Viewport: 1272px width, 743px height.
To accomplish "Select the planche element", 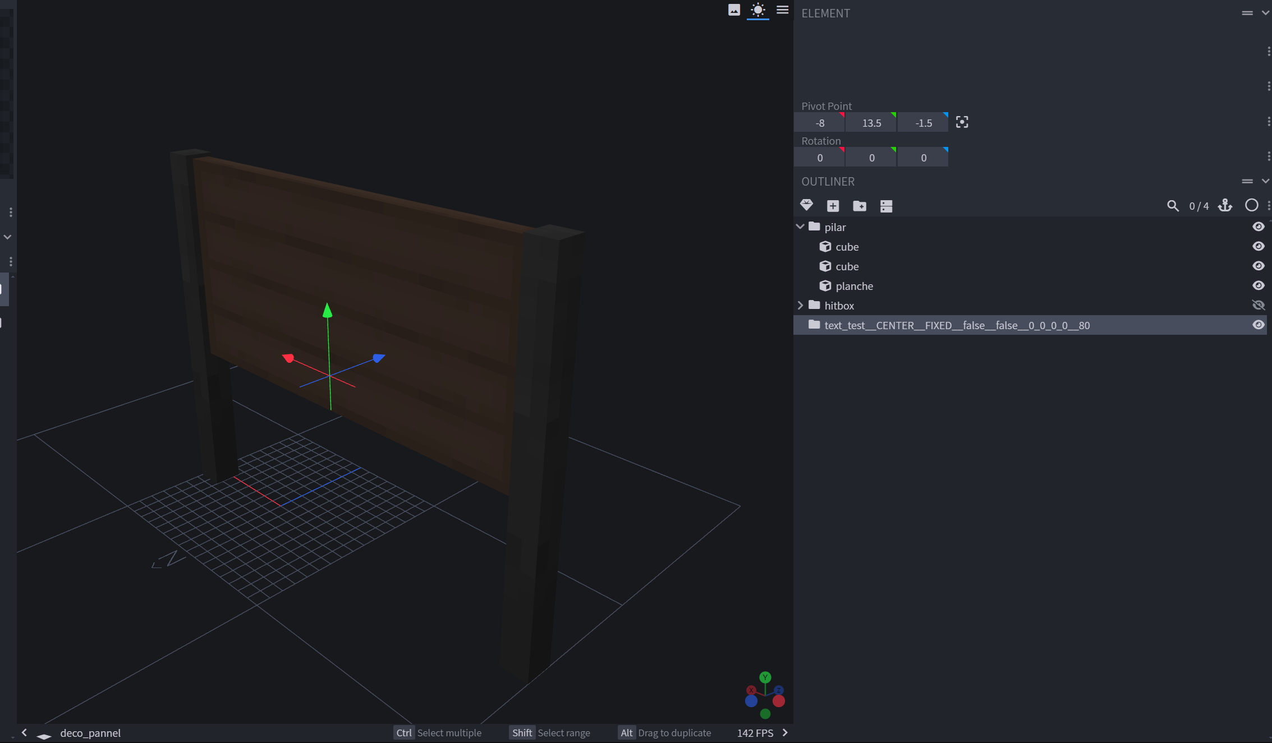I will click(x=1030, y=286).
